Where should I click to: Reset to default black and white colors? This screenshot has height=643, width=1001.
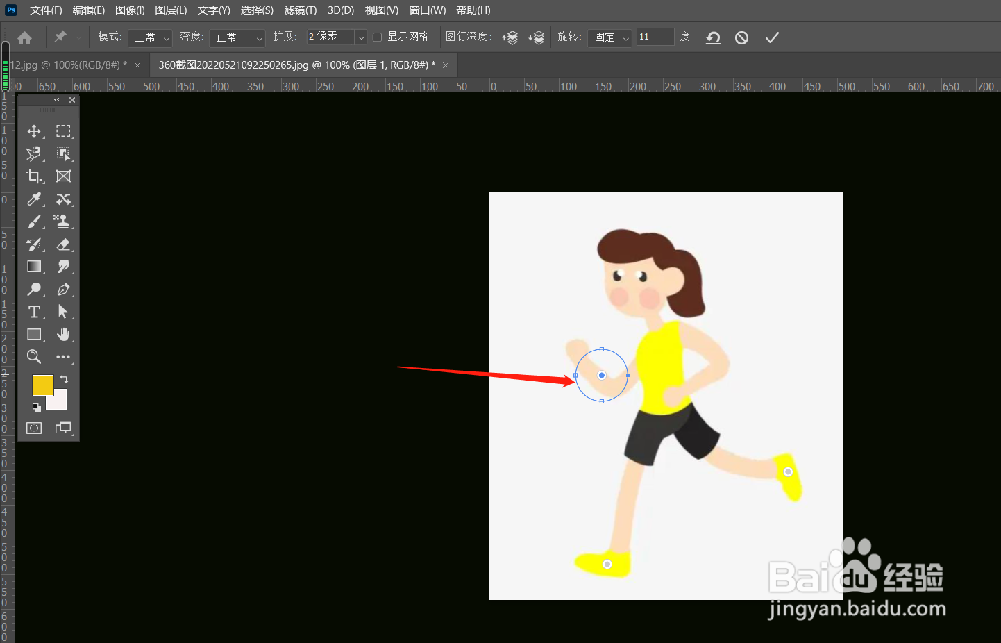[36, 408]
